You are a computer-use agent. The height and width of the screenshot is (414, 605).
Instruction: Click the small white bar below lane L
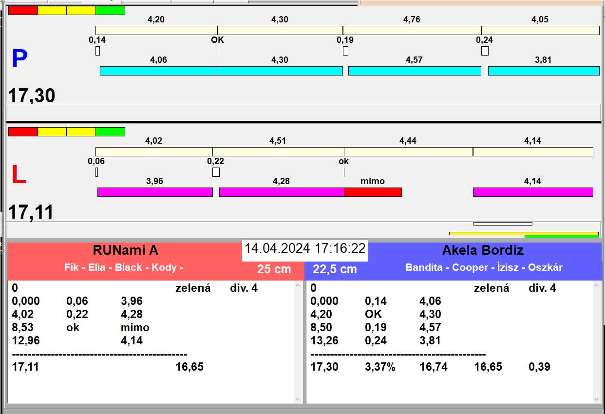click(x=503, y=224)
